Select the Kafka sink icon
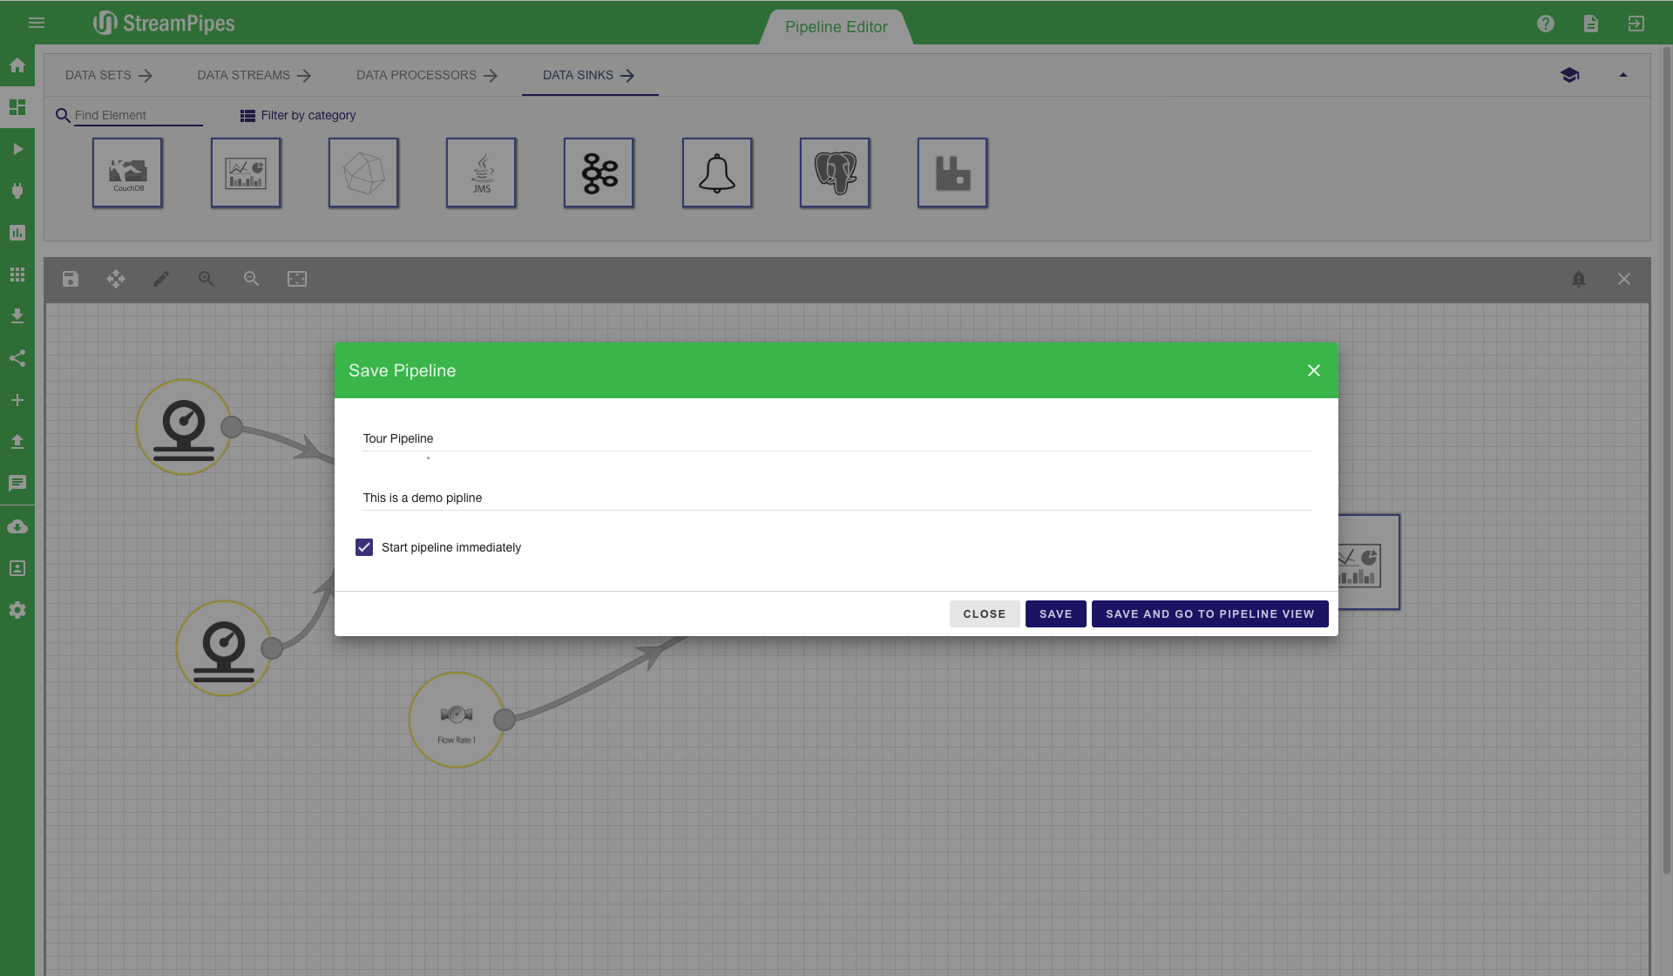1673x976 pixels. click(x=599, y=173)
